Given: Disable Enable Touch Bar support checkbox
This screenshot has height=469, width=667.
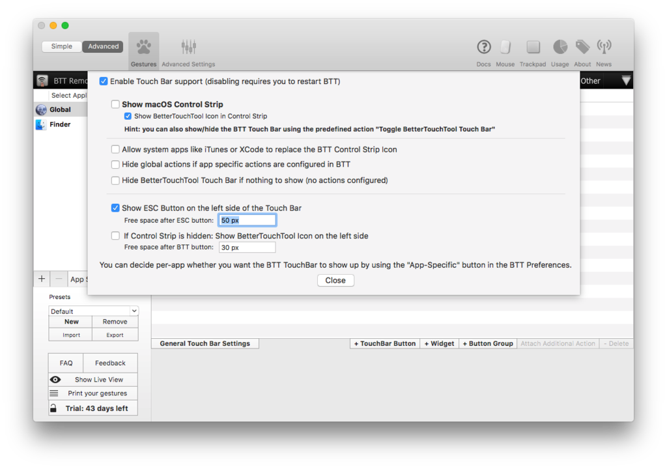Looking at the screenshot, I should 104,81.
